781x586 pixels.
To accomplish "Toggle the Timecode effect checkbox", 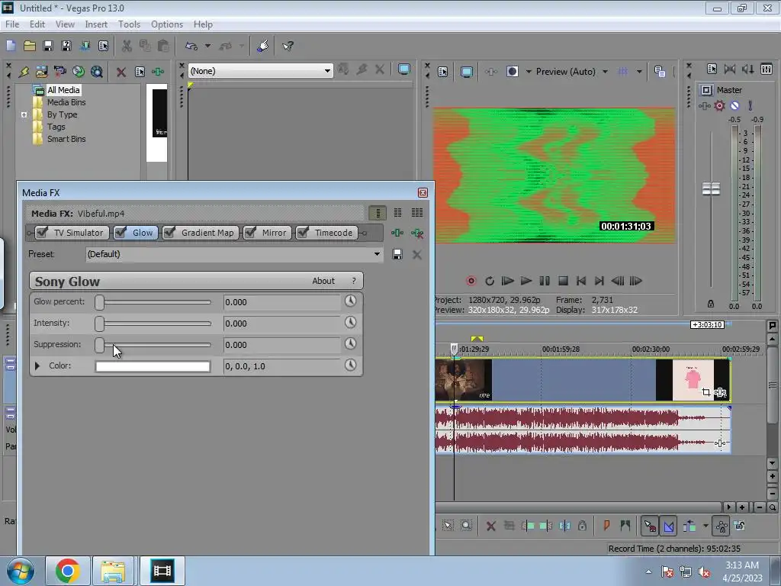I will coord(302,232).
